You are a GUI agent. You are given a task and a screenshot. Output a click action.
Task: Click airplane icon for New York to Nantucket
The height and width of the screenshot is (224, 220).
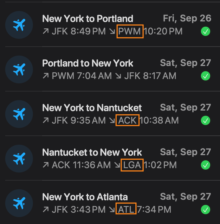pyautogui.click(x=19, y=114)
